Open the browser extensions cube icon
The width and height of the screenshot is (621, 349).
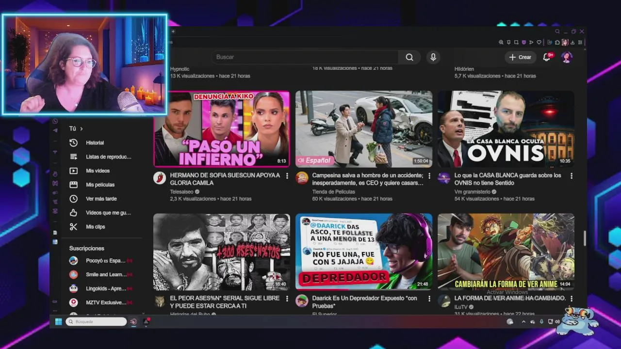click(x=557, y=43)
